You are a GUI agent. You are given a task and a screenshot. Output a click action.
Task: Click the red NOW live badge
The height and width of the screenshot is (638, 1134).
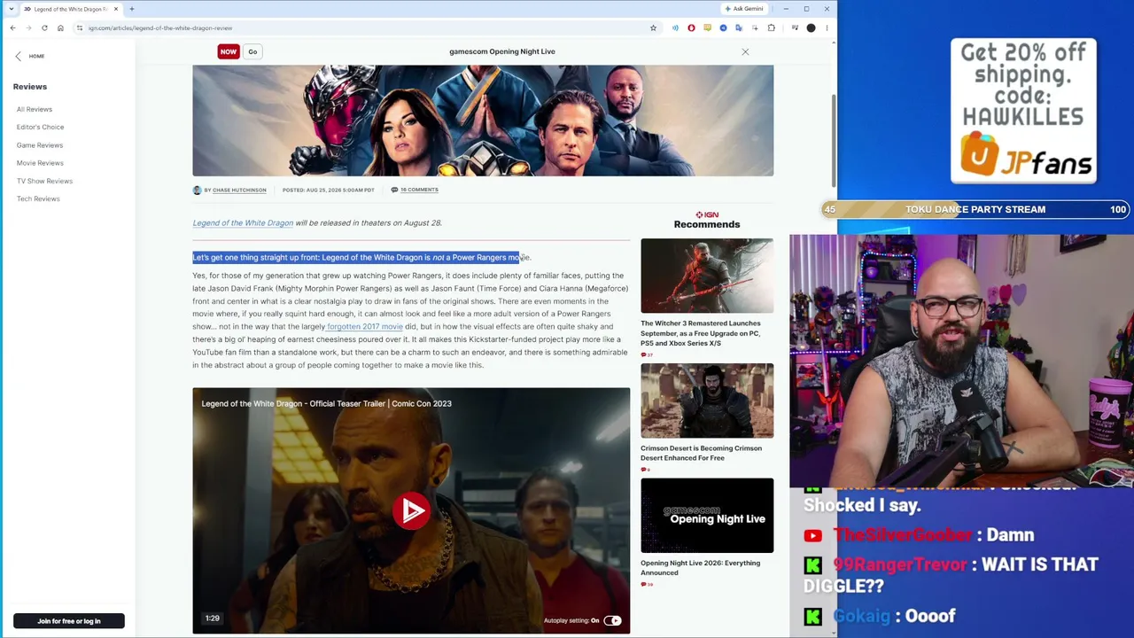coord(229,51)
